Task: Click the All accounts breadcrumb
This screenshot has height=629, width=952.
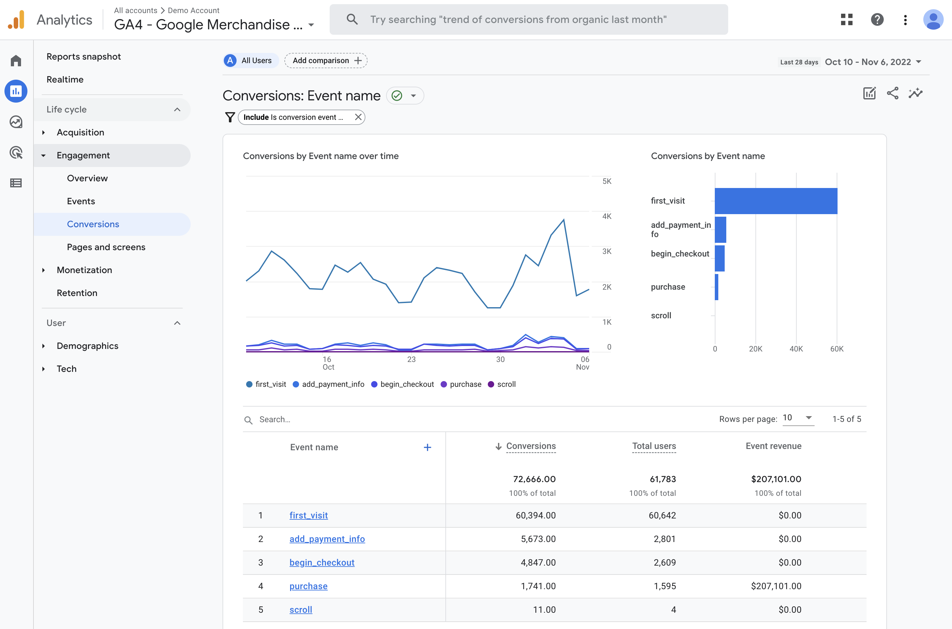Action: (x=135, y=11)
